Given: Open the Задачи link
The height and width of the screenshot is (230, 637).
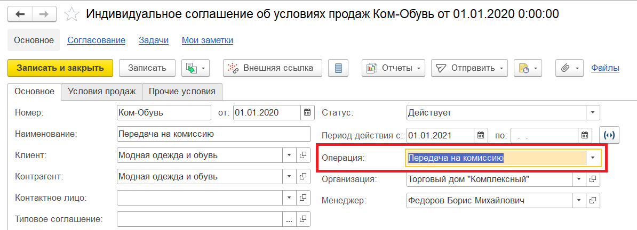Looking at the screenshot, I should tap(154, 40).
